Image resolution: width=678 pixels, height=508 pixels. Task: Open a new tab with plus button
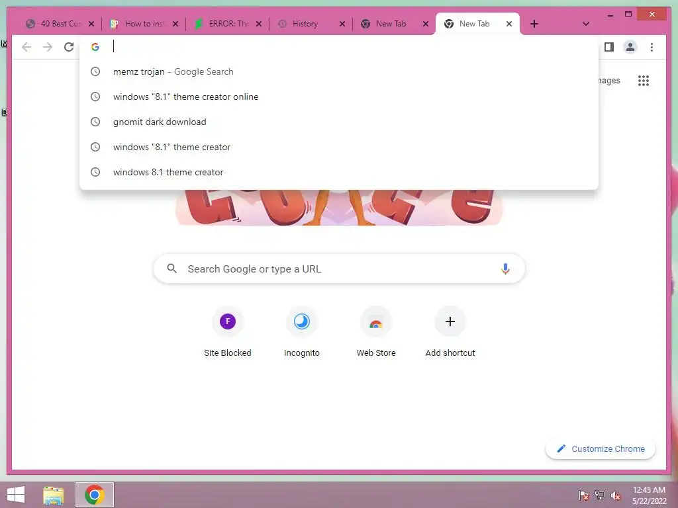pos(534,24)
